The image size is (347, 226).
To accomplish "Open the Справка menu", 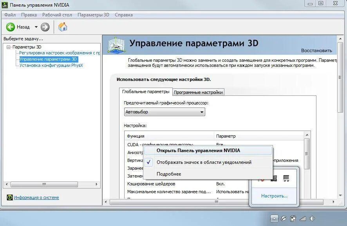I will 124,15.
